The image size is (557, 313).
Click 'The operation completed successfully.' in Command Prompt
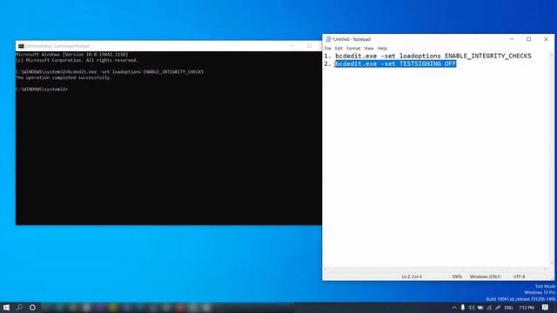[x=64, y=77]
